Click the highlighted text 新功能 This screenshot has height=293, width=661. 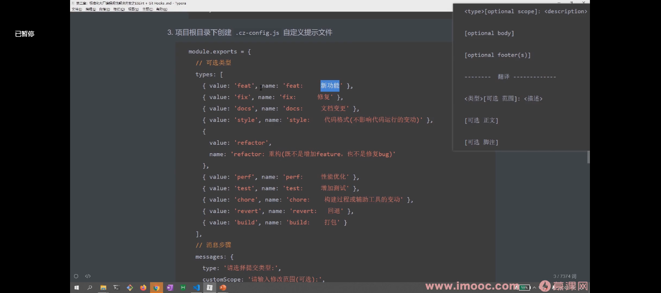pyautogui.click(x=330, y=86)
